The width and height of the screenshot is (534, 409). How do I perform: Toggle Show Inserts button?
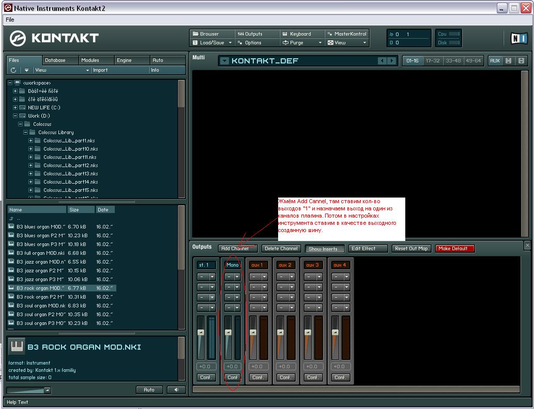coord(325,249)
